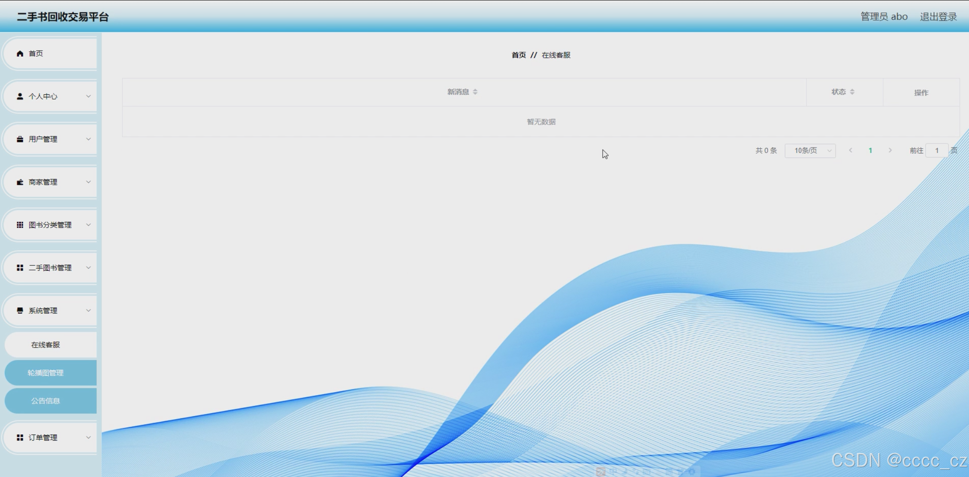Click 退出登录 to log out
Viewport: 969px width, 477px height.
(938, 17)
